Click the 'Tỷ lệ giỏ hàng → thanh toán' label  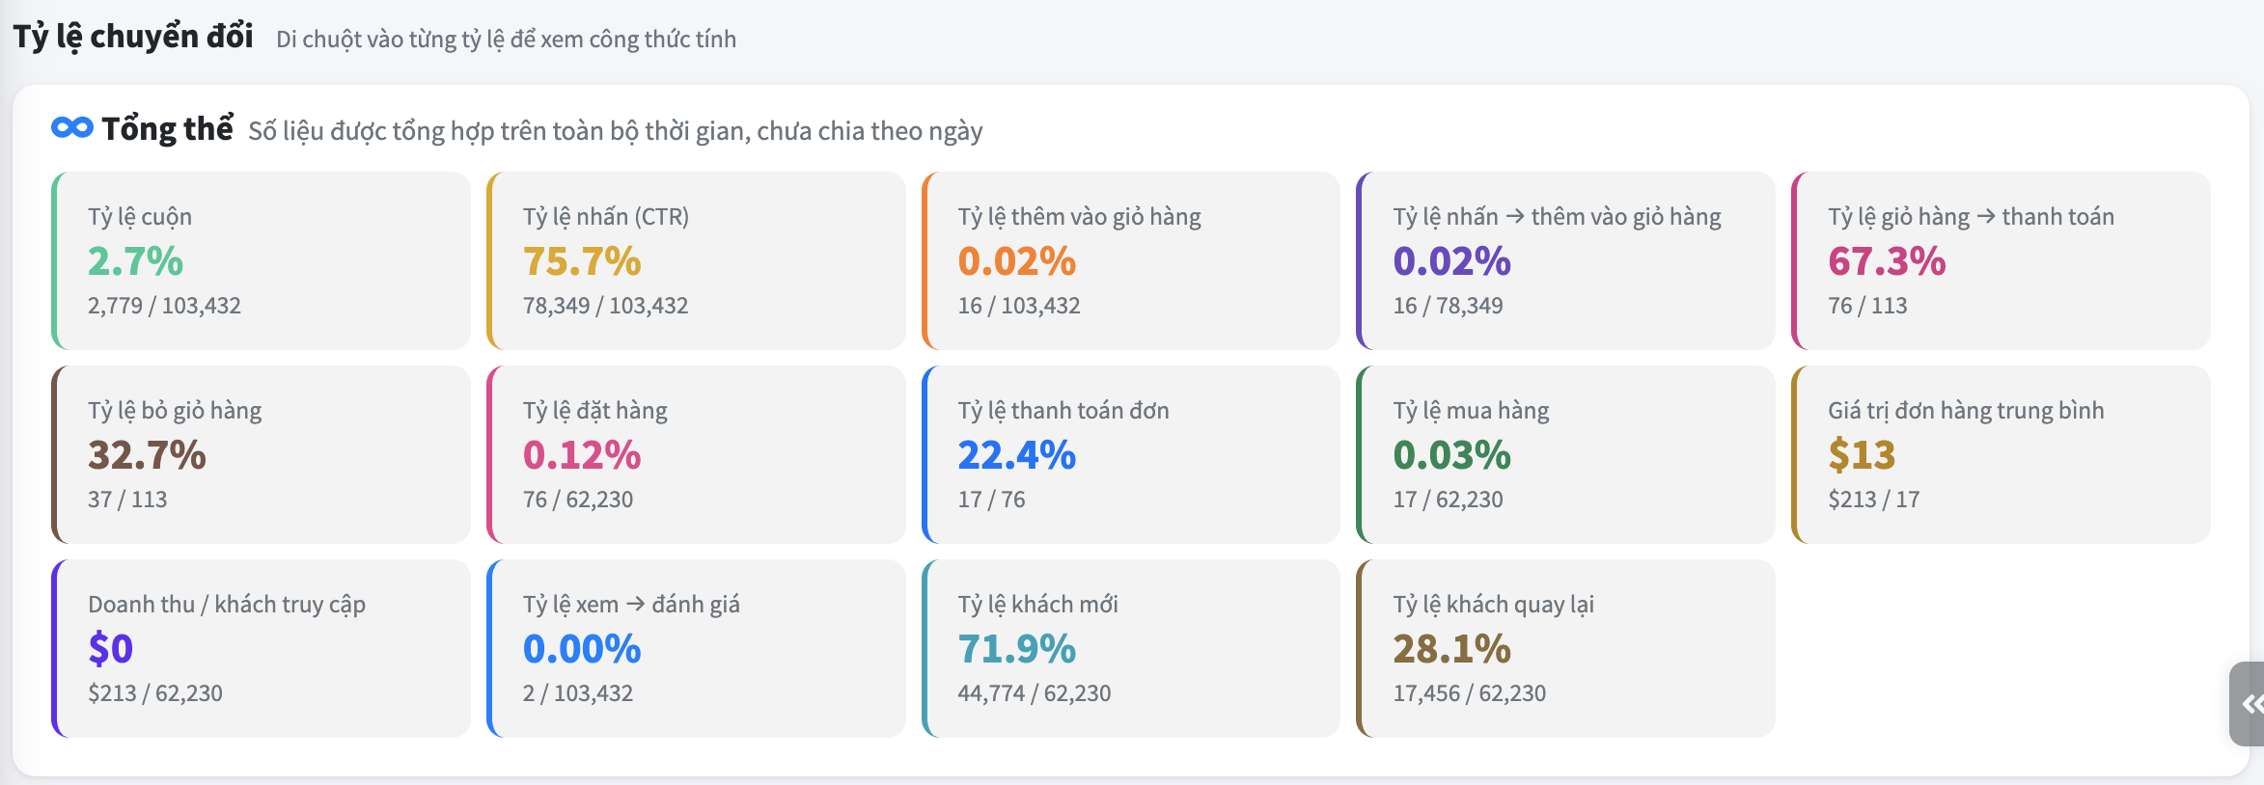1971,216
